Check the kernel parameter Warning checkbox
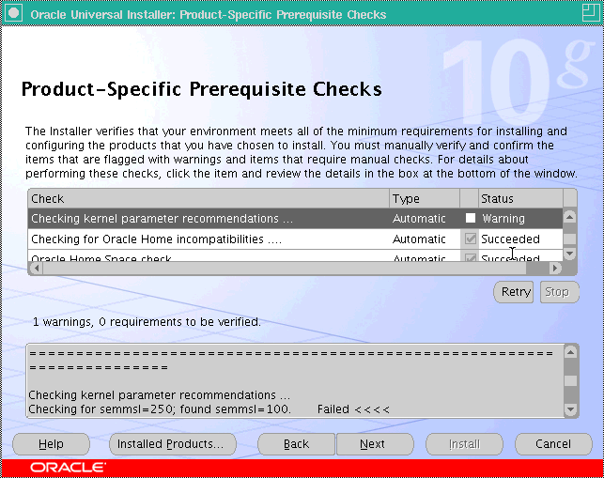 470,219
